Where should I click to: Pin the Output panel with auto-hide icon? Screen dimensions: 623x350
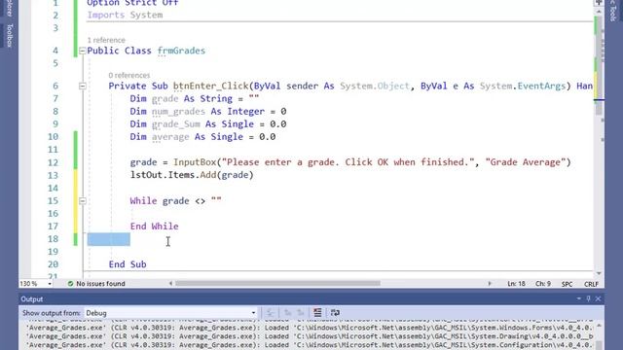pyautogui.click(x=588, y=298)
